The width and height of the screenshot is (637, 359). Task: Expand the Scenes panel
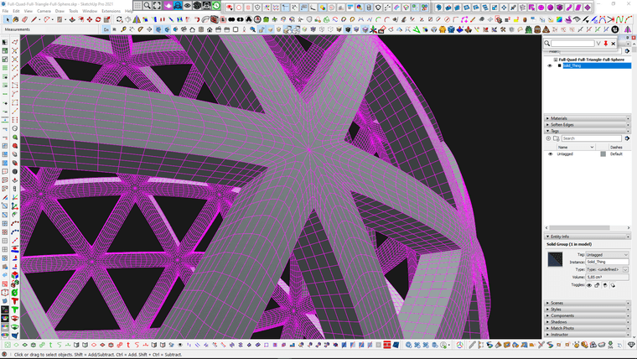[587, 303]
